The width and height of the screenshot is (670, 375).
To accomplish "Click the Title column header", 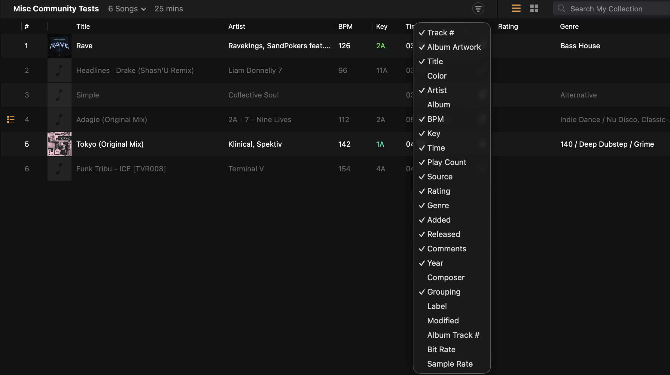I will click(83, 26).
